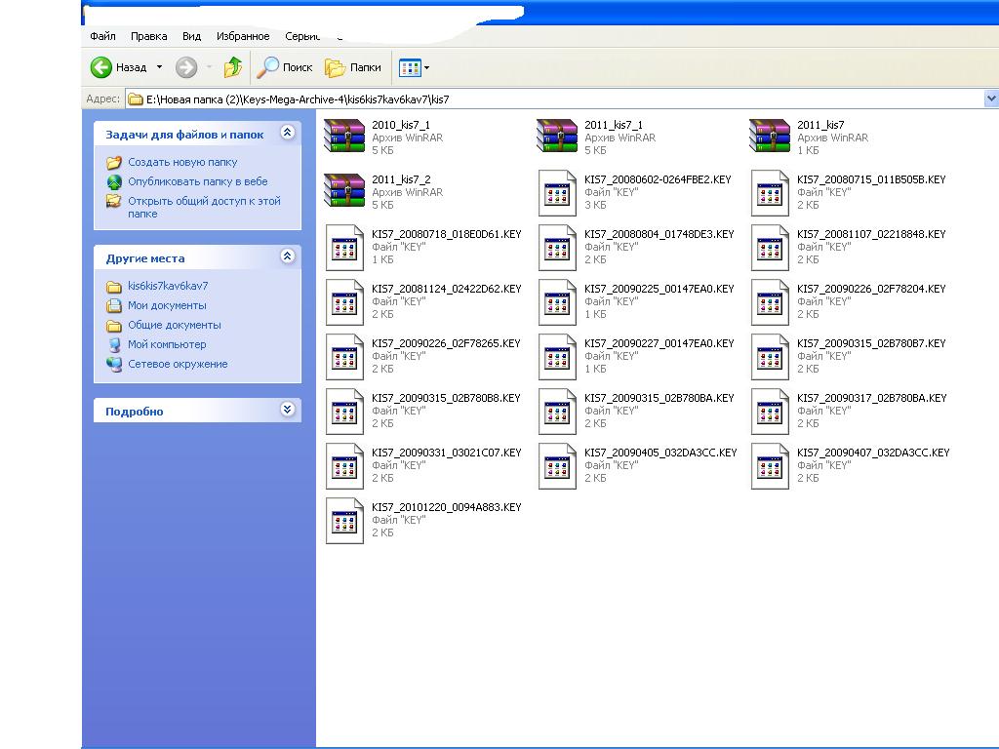999x749 pixels.
Task: Select KIS7_20090227_00147EA0.KEY file icon
Action: [557, 357]
